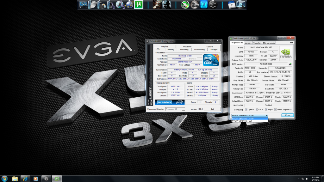Click the BIOS Version field showing 70.00.35.00.80
Image resolution: width=324 pixels, height=182 pixels.
(266, 64)
